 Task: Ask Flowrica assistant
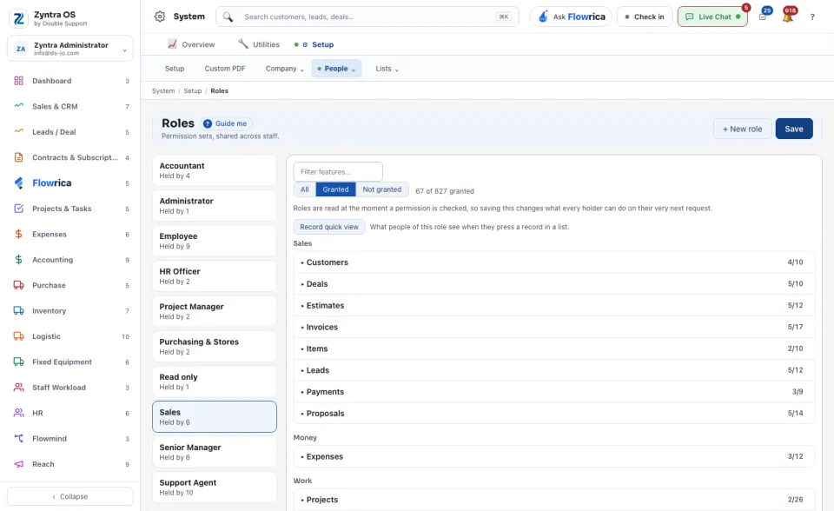point(571,17)
